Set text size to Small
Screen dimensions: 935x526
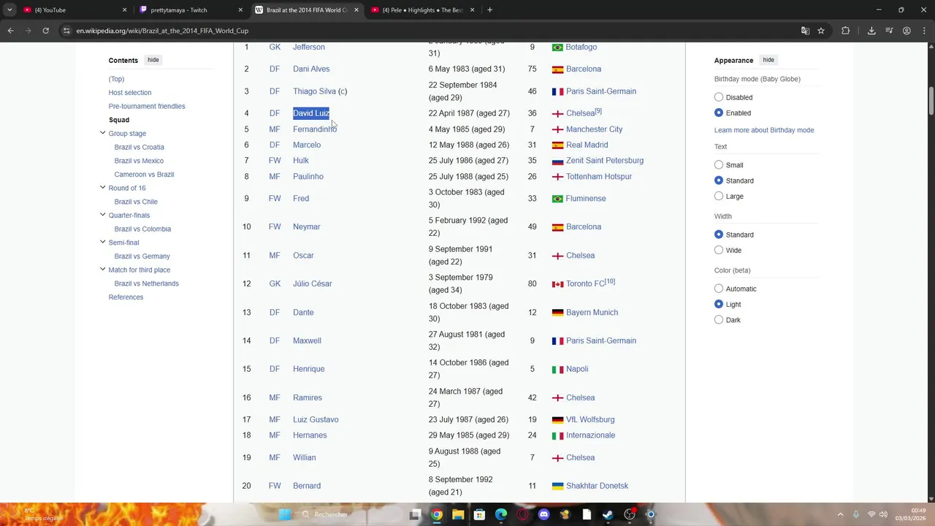click(x=719, y=165)
